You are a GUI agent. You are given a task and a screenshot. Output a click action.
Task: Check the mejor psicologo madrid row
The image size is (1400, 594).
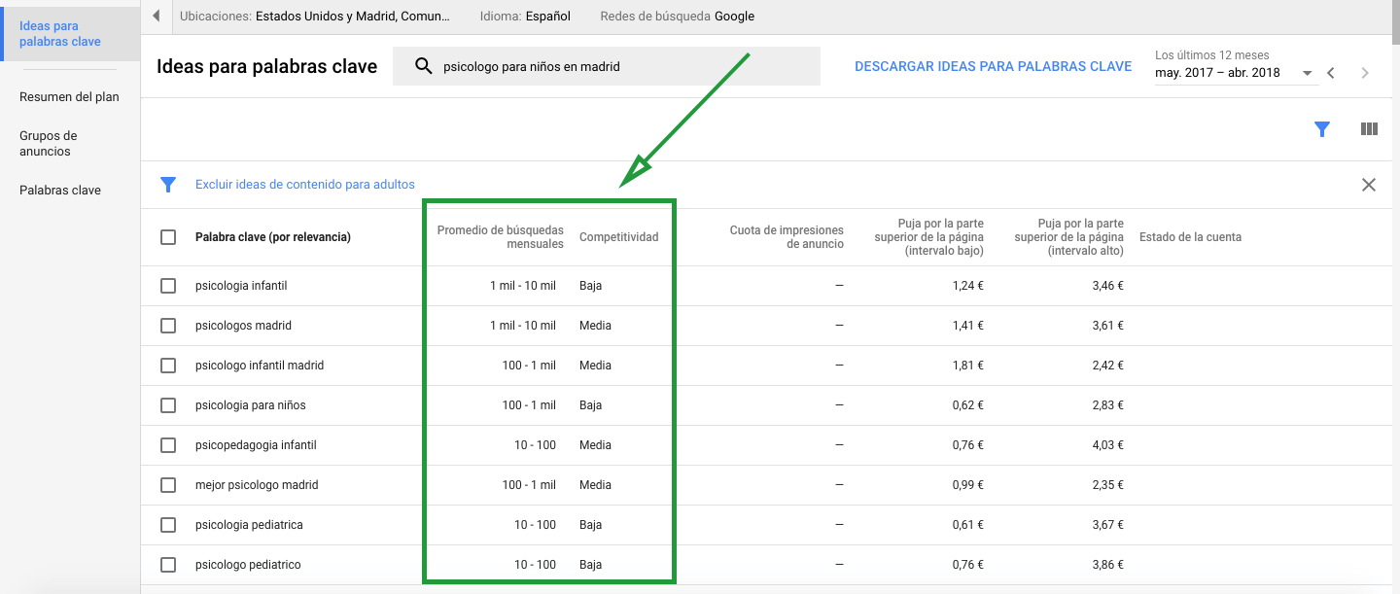[168, 485]
